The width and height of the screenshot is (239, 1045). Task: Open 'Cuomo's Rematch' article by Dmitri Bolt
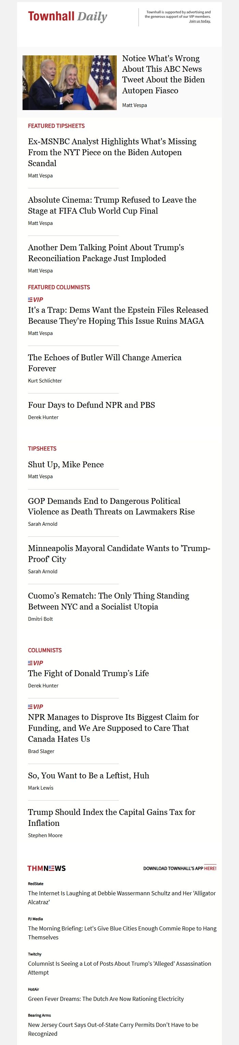(109, 601)
